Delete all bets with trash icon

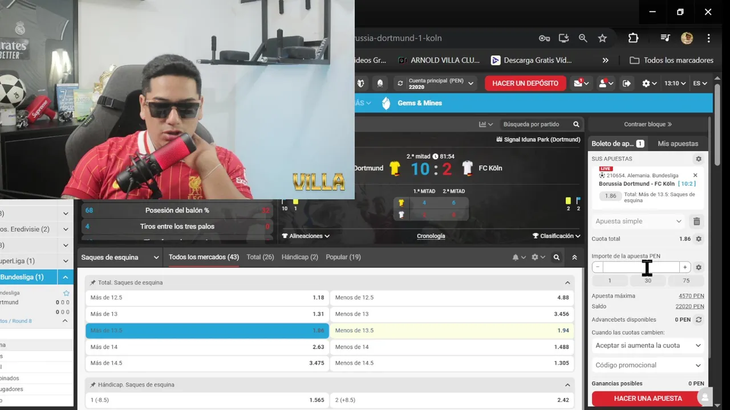coord(696,222)
